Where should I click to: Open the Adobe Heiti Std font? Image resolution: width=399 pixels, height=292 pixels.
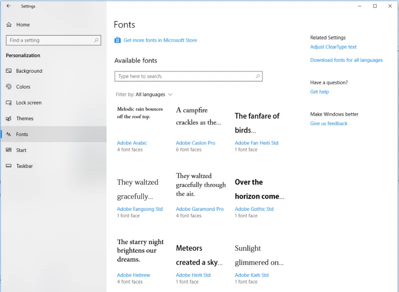tap(193, 275)
